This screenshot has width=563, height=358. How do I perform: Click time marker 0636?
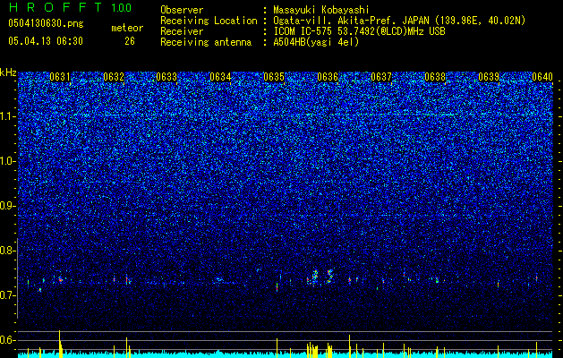[x=328, y=77]
